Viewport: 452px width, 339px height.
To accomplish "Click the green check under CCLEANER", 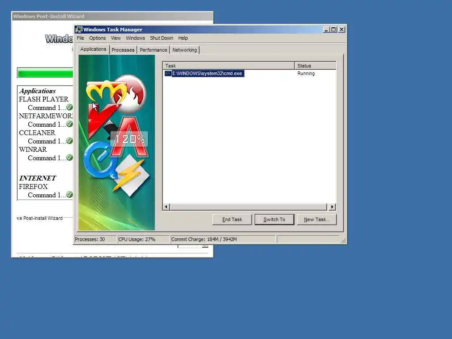I will pyautogui.click(x=69, y=141).
